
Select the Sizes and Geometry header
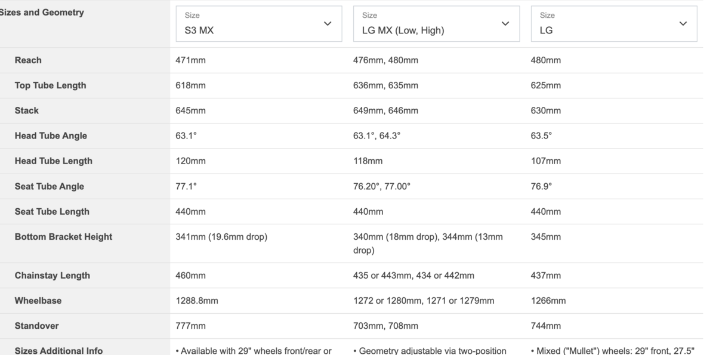pos(42,12)
